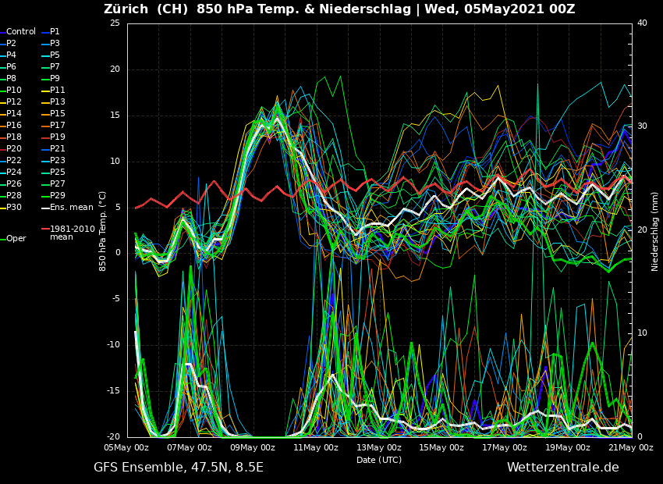The image size is (663, 484).
Task: Click the 15May 00z date tick
Action: pyautogui.click(x=441, y=447)
